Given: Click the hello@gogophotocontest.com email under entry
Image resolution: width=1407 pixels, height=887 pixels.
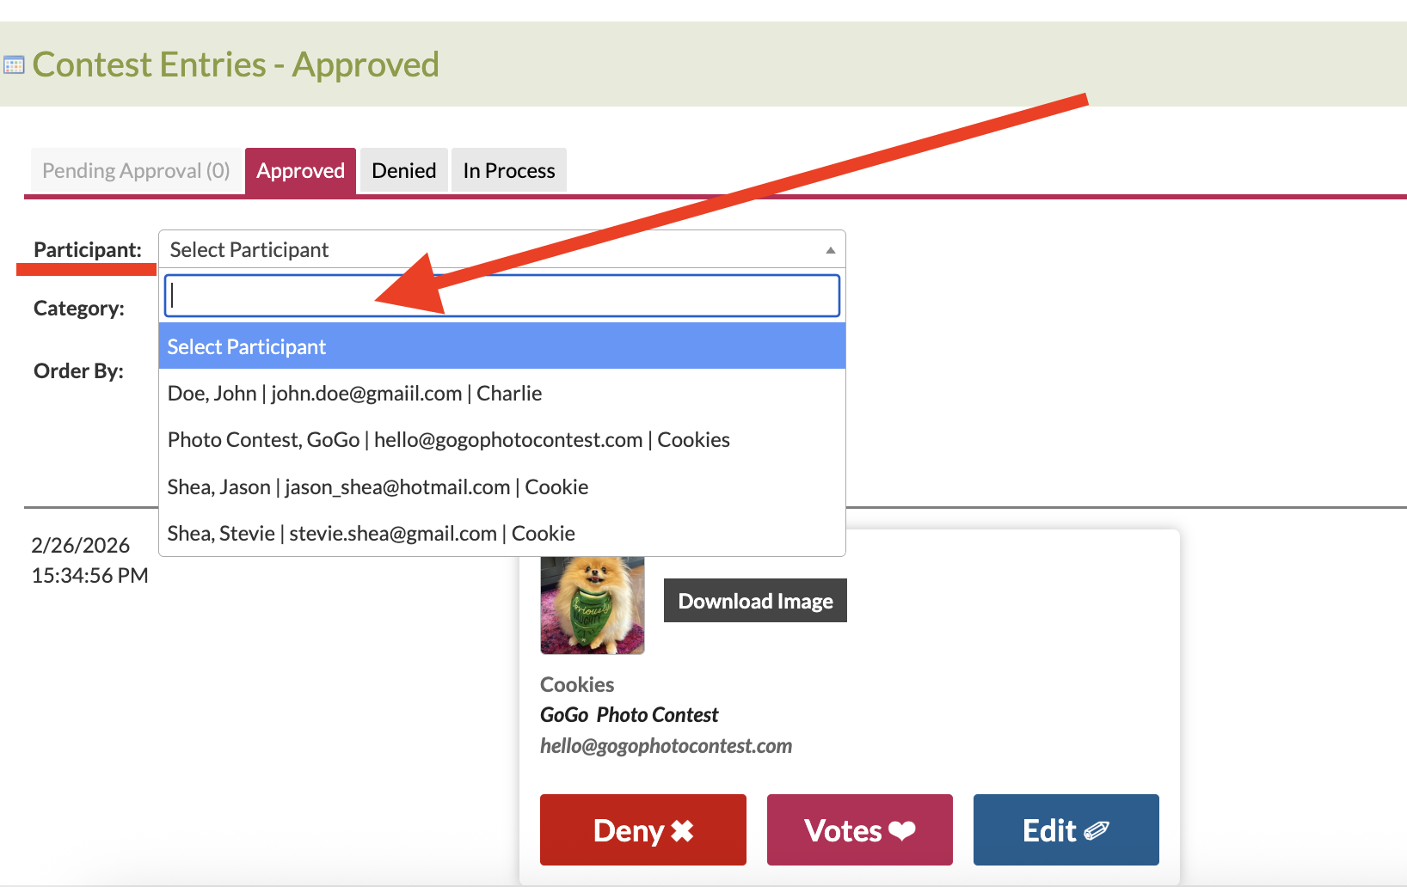Looking at the screenshot, I should click(x=666, y=745).
